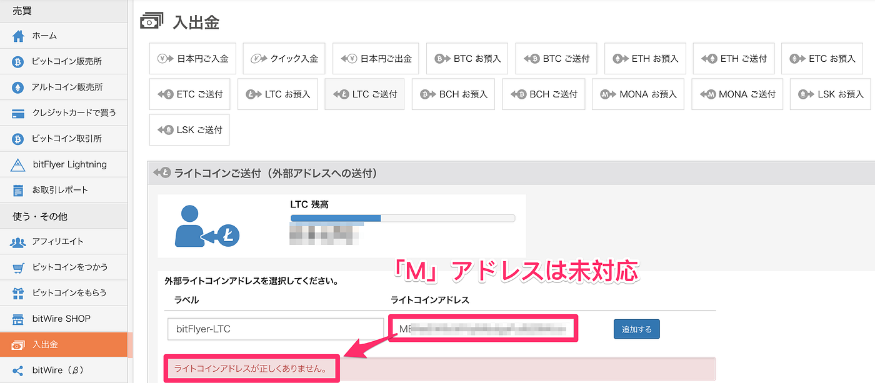Click the shopping cart icon beside ビットコインをつかう
Viewport: 875px width, 383px height.
coord(18,267)
